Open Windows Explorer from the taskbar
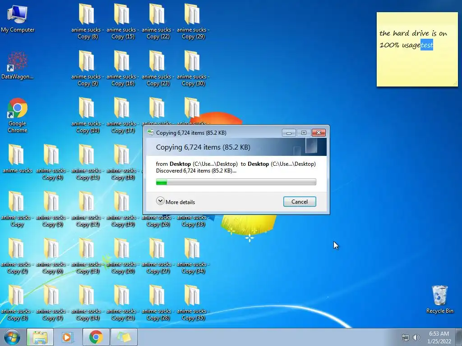Screen dimensions: 462x346 coord(40,337)
